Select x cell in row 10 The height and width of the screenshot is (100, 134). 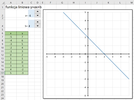coord(11,48)
